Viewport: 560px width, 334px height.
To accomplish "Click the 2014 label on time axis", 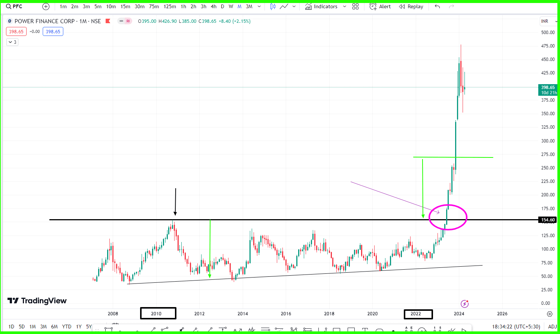I will pyautogui.click(x=243, y=314).
